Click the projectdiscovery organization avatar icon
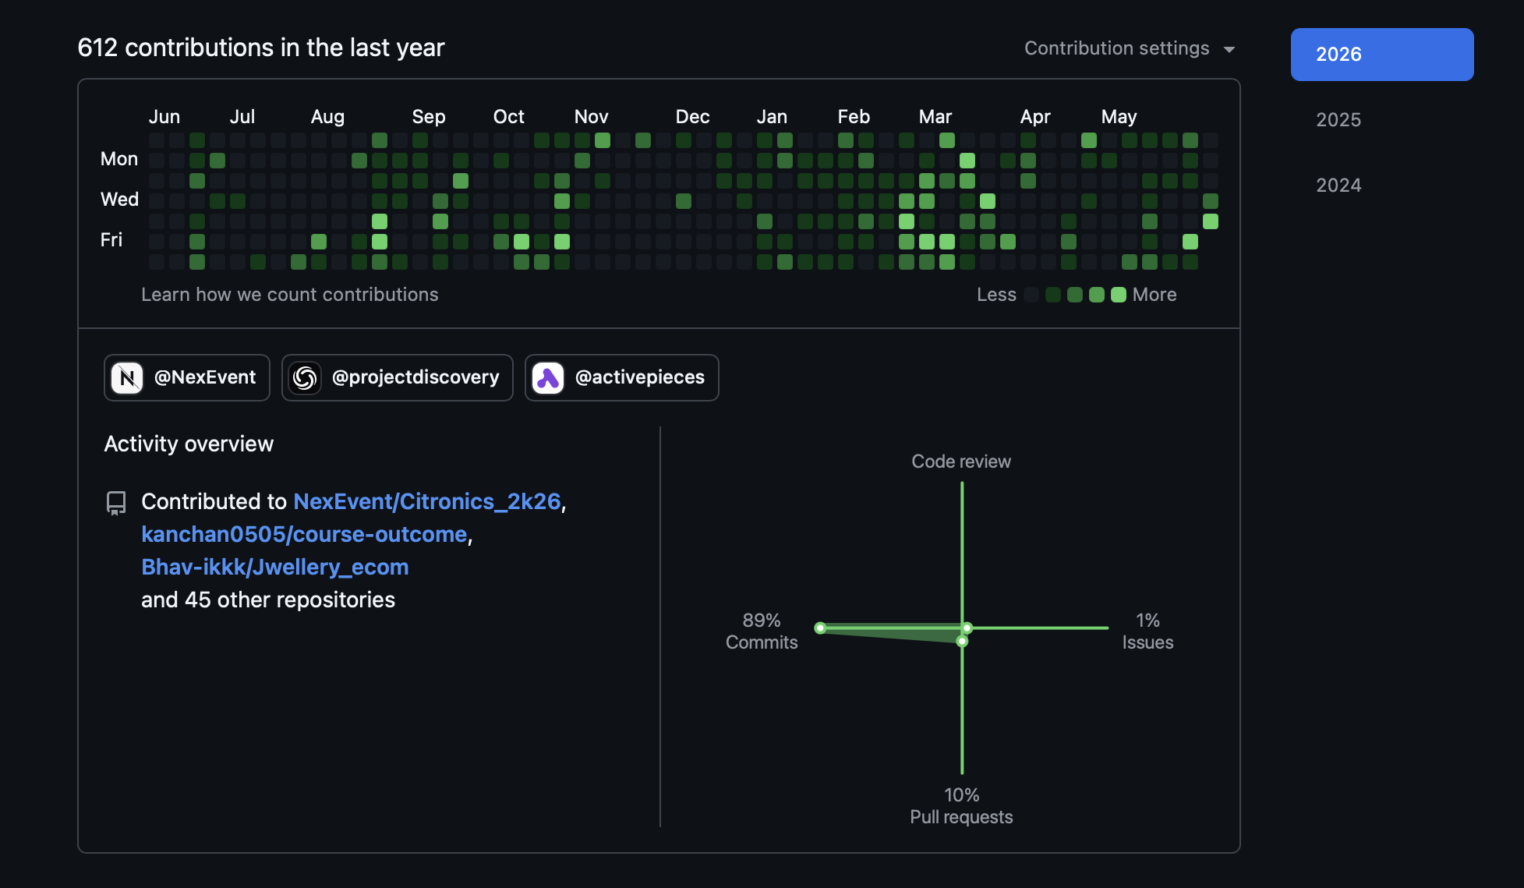The image size is (1524, 888). click(x=305, y=378)
